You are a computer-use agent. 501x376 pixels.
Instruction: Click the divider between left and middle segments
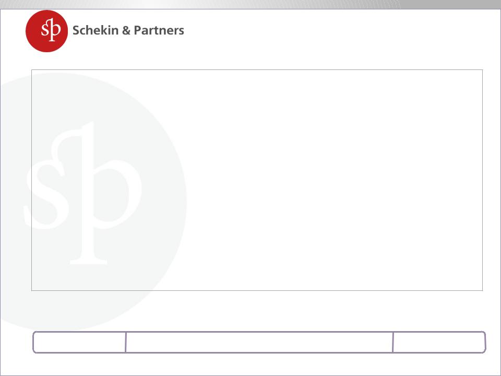pos(126,343)
